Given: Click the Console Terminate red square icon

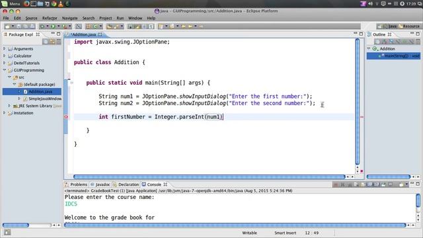Looking at the screenshot, I should tap(336, 184).
